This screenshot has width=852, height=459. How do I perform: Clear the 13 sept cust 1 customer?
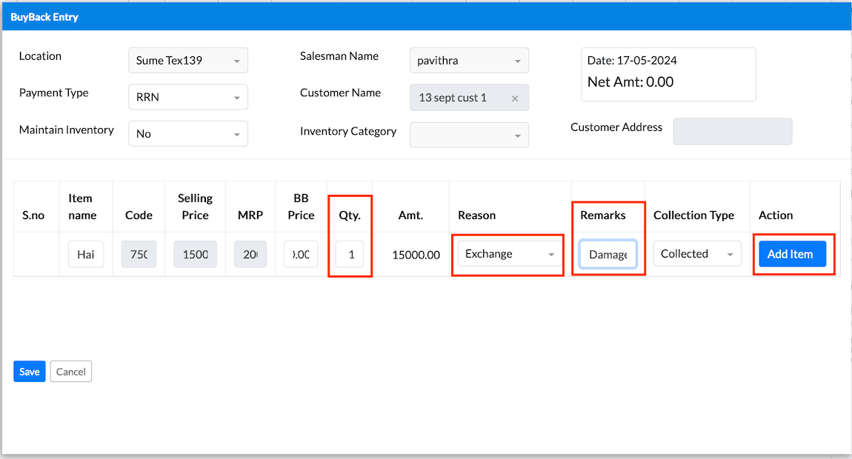click(515, 98)
